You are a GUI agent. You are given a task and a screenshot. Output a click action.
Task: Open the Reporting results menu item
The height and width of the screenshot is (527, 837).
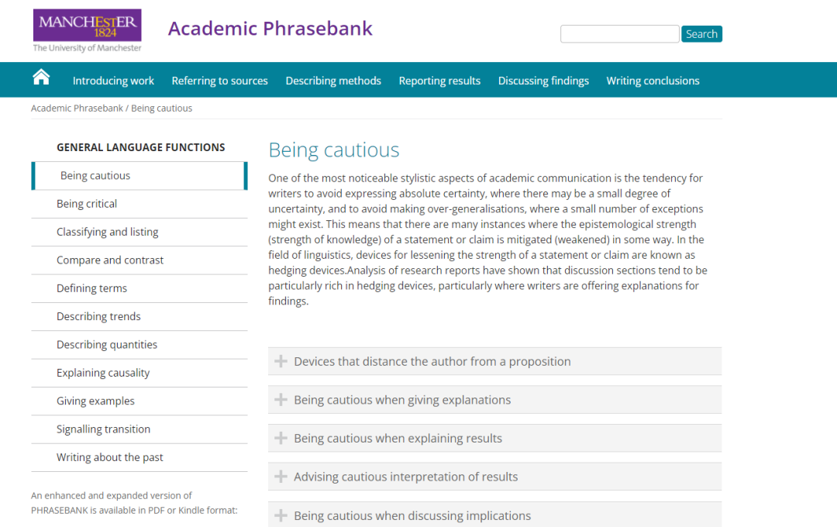439,81
